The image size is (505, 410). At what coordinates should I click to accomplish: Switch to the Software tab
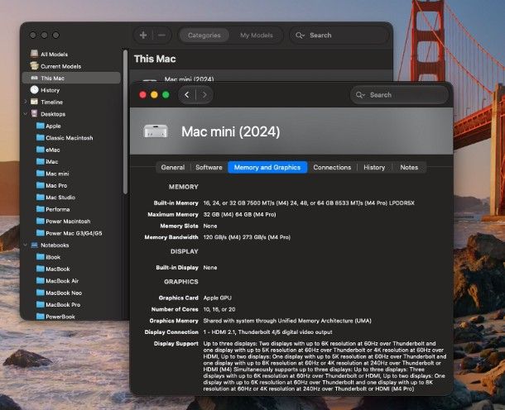point(209,167)
